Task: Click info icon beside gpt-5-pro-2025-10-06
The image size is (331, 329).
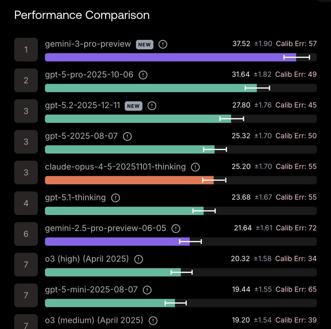Action: coord(143,75)
